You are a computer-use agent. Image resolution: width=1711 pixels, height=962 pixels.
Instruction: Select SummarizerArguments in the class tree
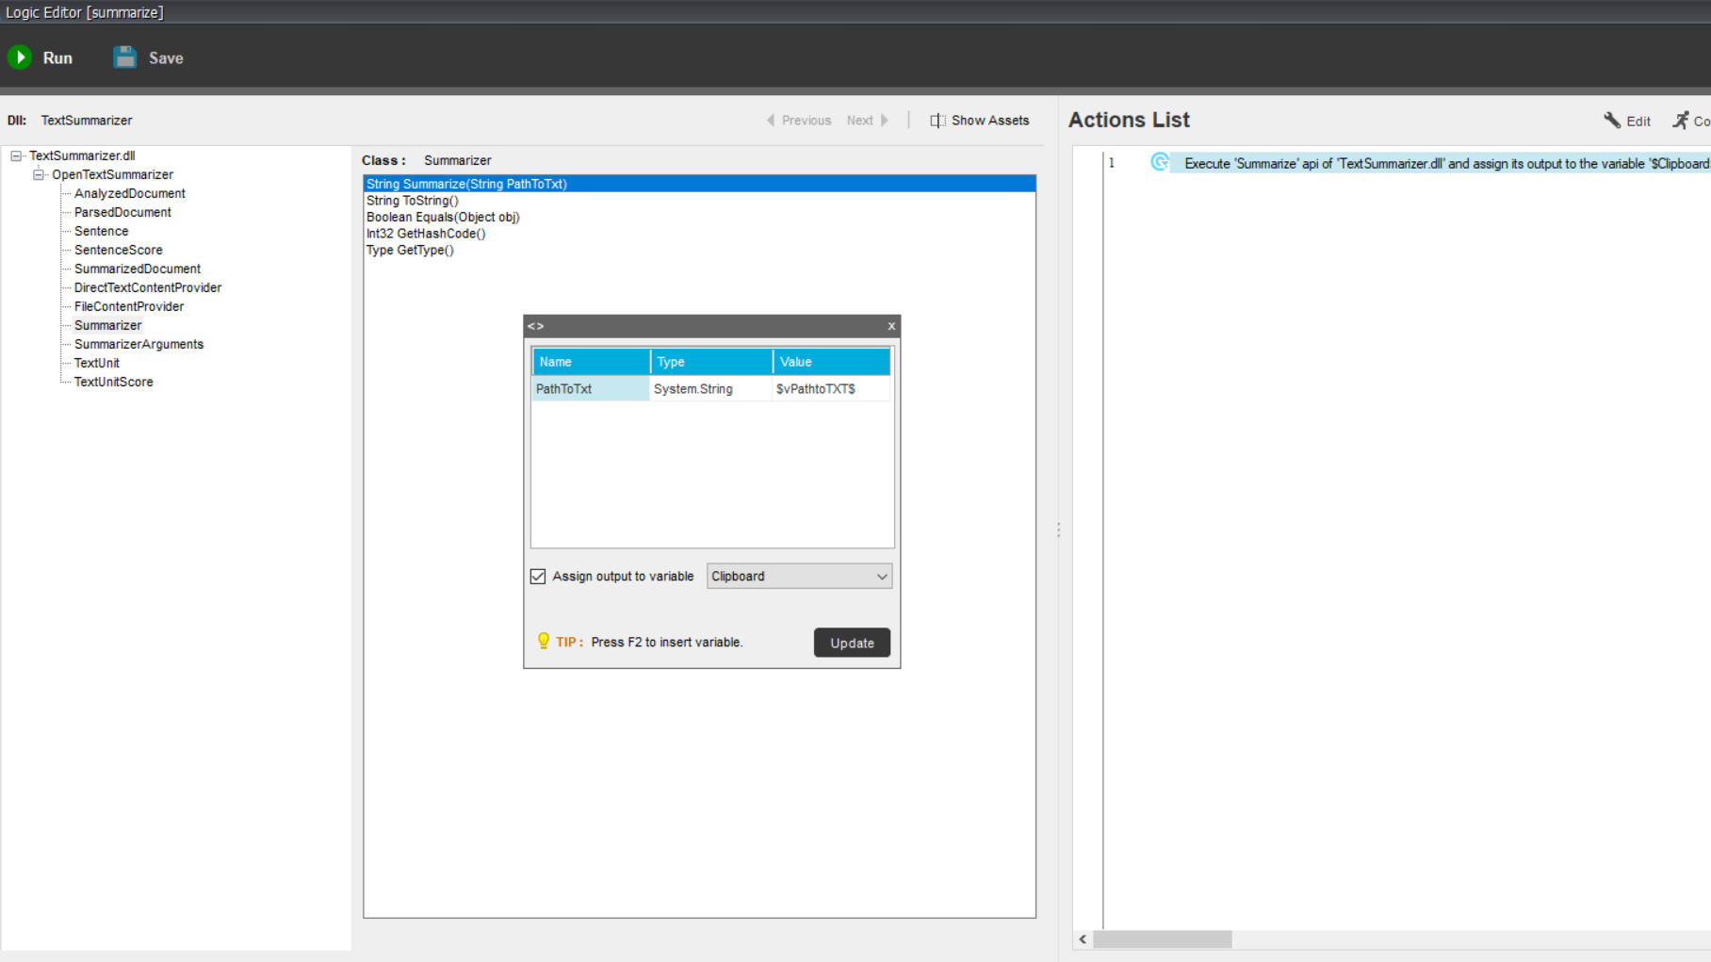pos(139,344)
